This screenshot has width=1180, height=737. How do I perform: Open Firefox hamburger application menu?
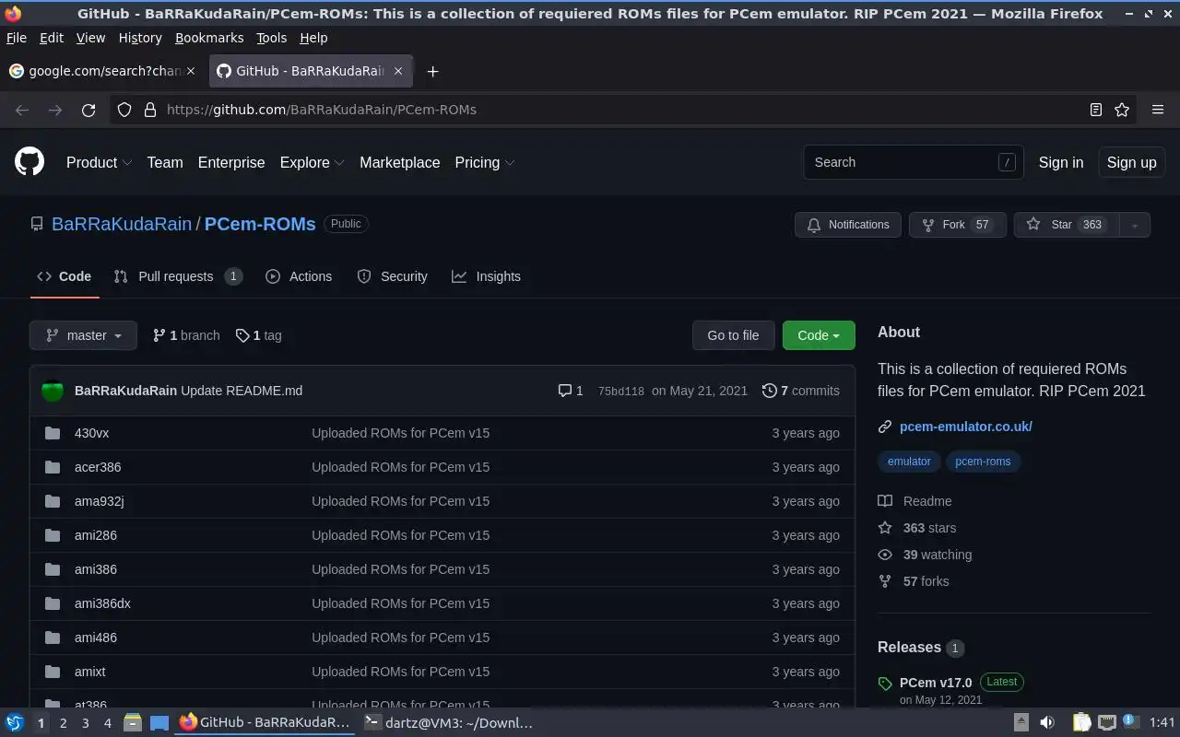[1158, 110]
